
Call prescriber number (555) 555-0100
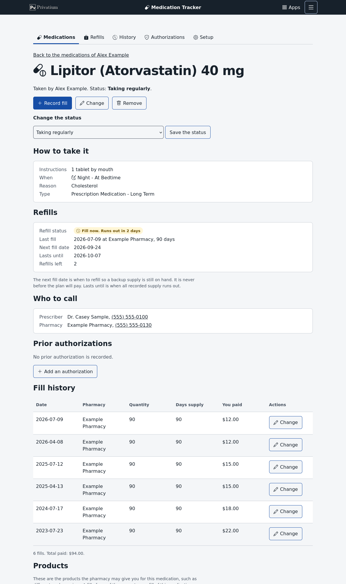pyautogui.click(x=130, y=317)
